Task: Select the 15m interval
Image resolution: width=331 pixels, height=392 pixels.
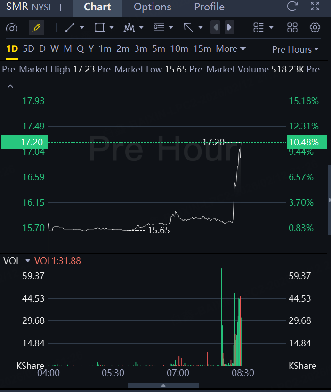Action: 202,48
